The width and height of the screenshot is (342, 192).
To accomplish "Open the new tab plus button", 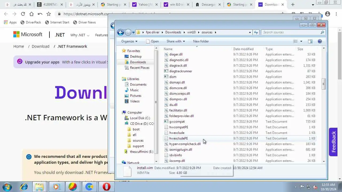I will click(x=293, y=5).
